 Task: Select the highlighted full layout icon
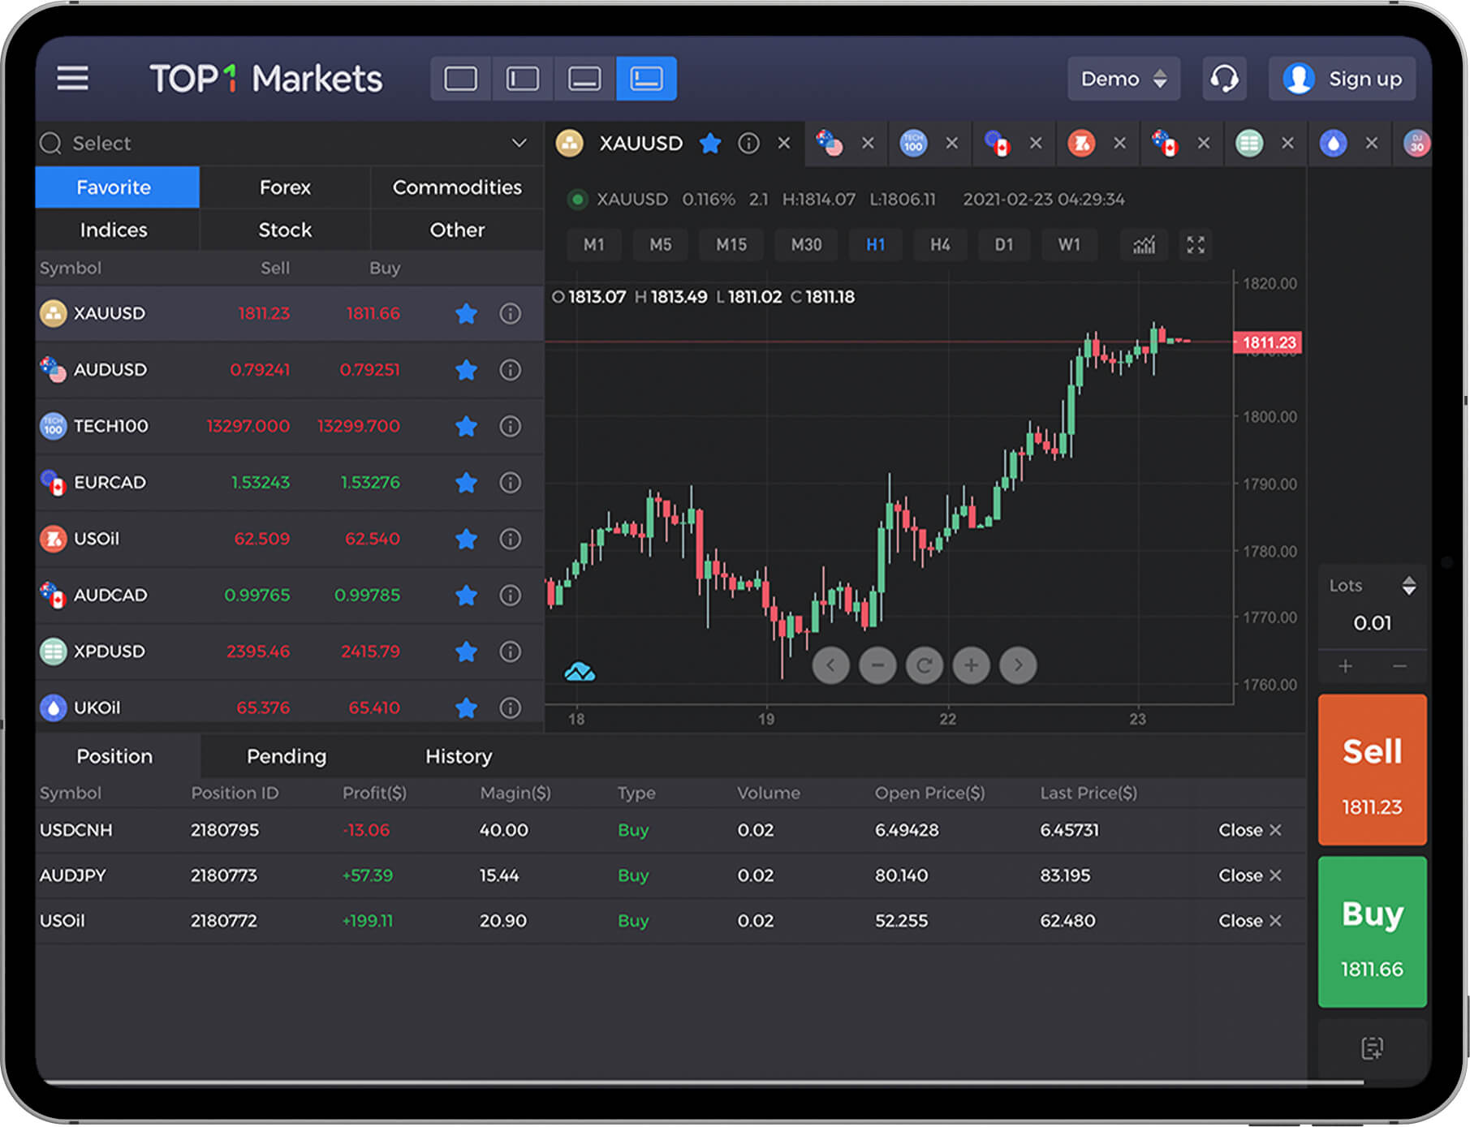(x=646, y=79)
